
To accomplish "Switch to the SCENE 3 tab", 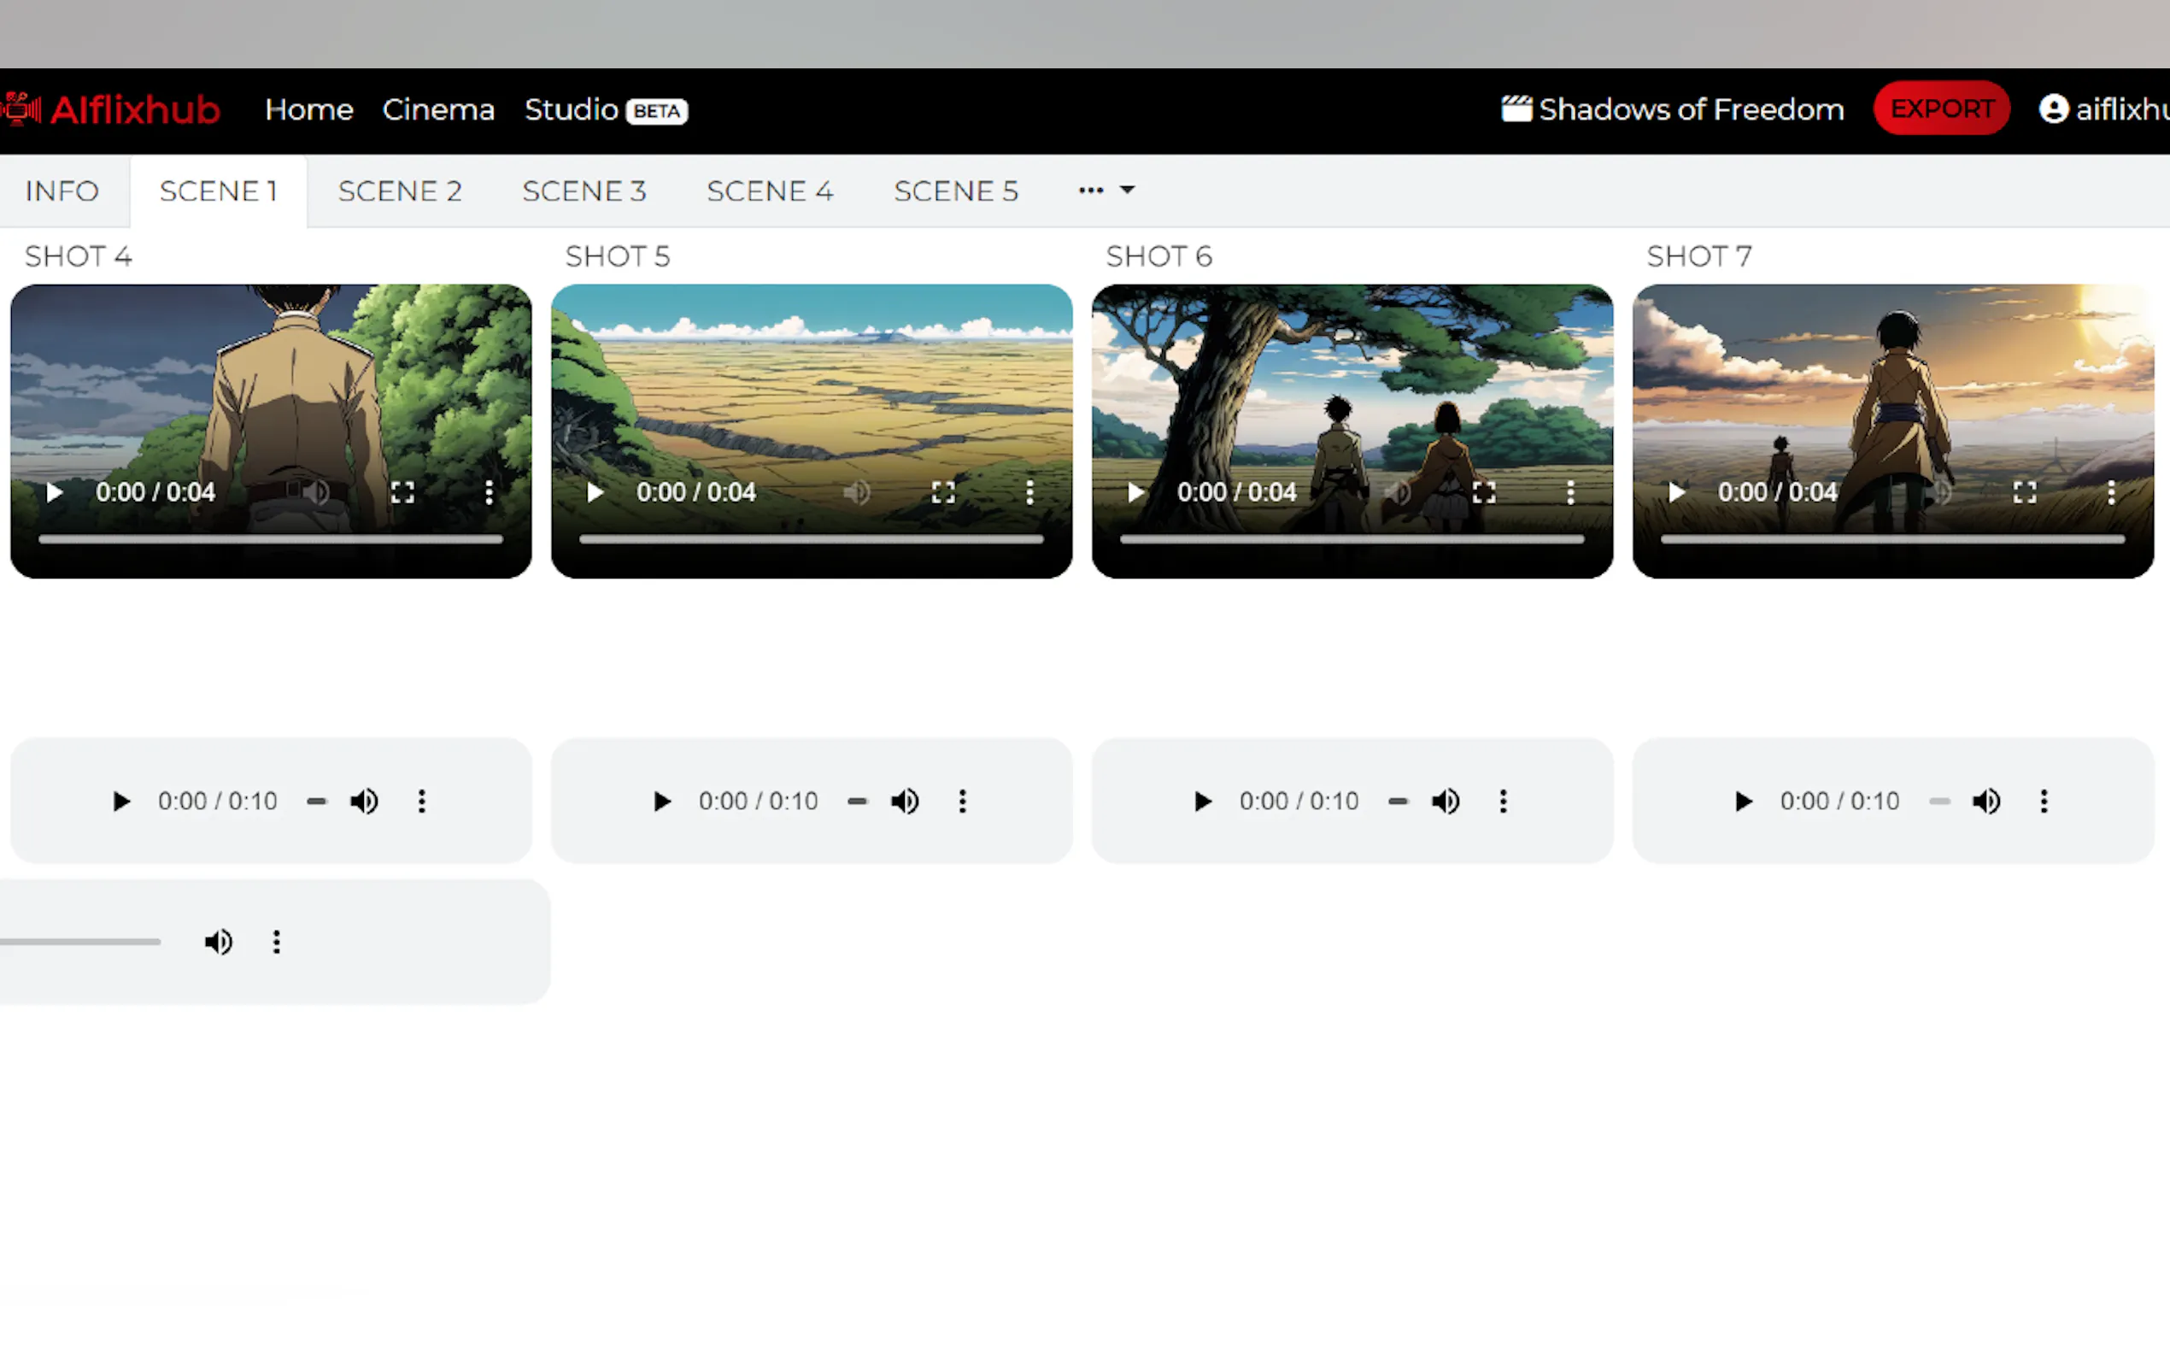I will point(584,191).
